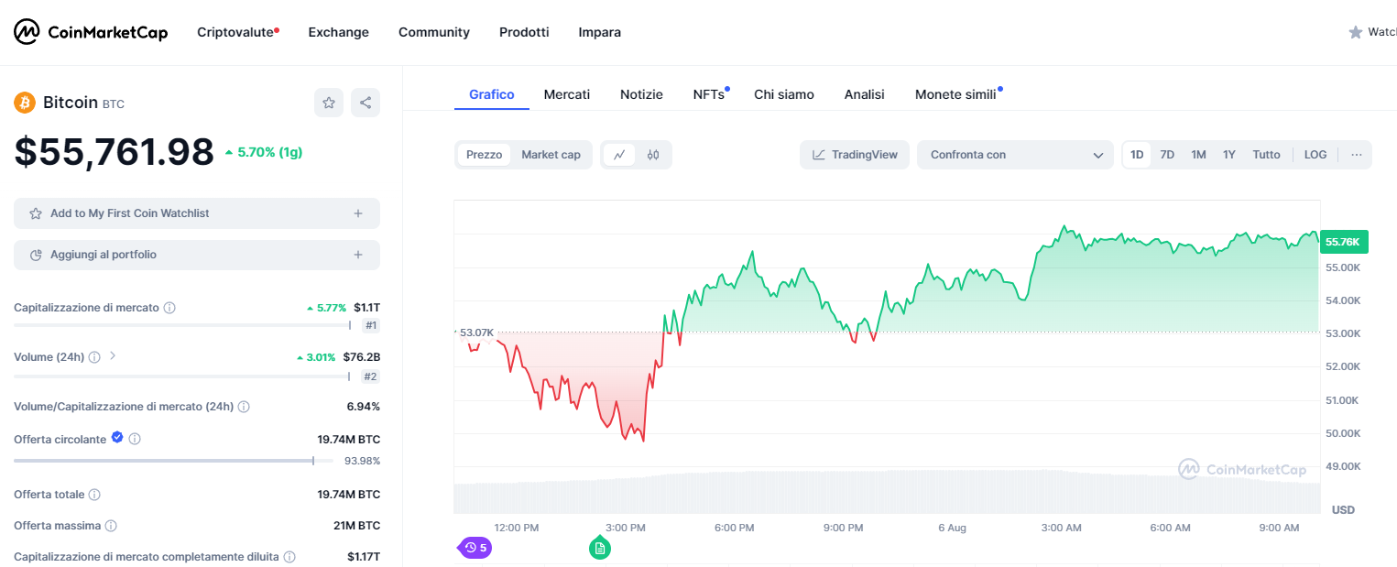
Task: Select the Prezzo chart toggle
Action: point(484,155)
